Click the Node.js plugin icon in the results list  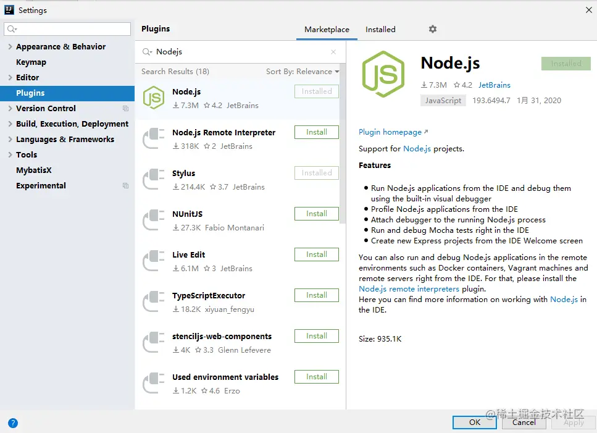click(x=154, y=98)
